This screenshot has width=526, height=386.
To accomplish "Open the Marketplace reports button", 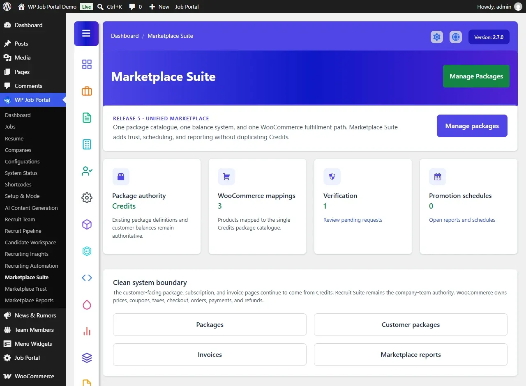I will 411,355.
